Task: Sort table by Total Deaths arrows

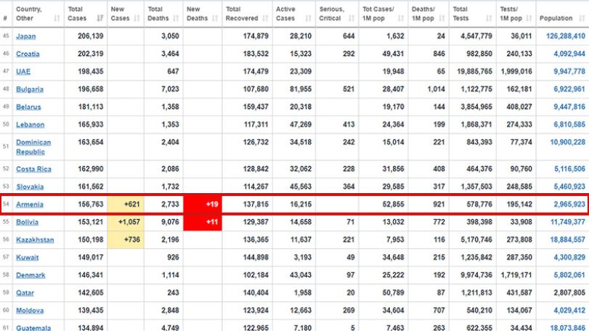Action: coord(176,18)
